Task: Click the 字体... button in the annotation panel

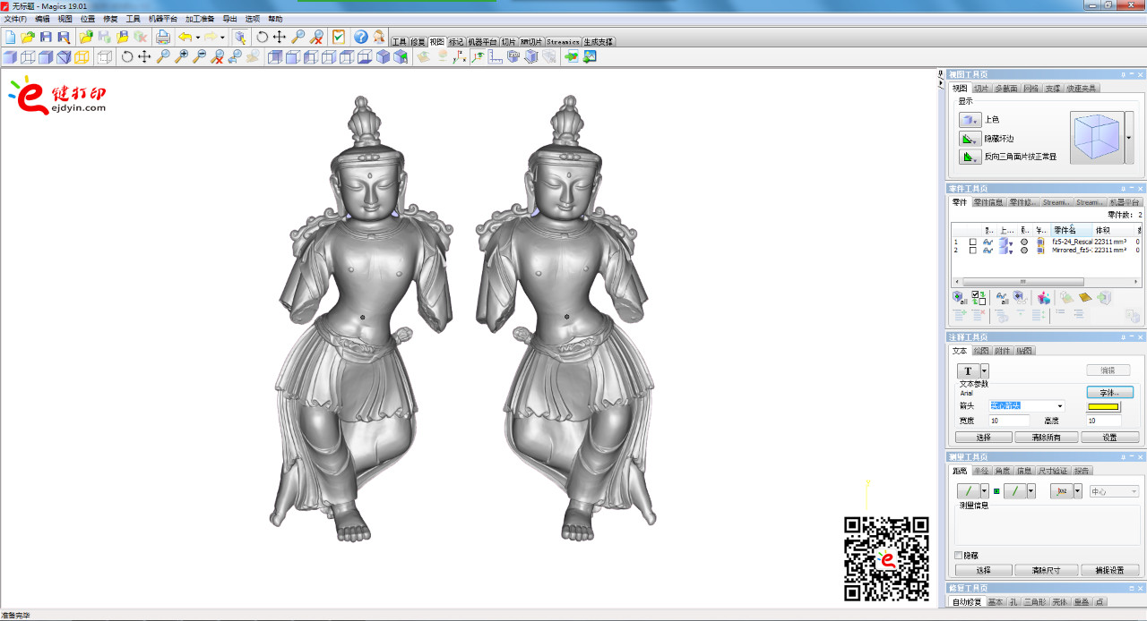Action: [x=1108, y=392]
